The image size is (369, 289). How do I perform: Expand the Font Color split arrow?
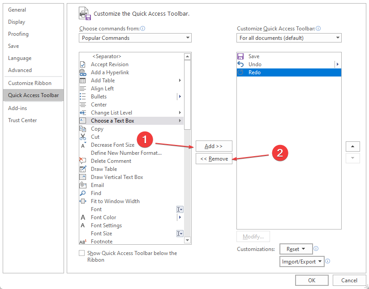[180, 217]
